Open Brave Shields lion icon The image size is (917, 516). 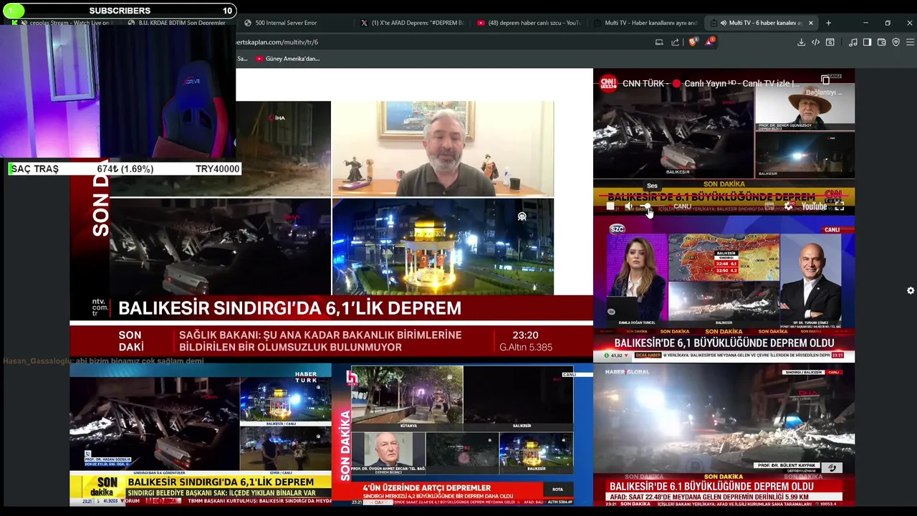coord(693,42)
